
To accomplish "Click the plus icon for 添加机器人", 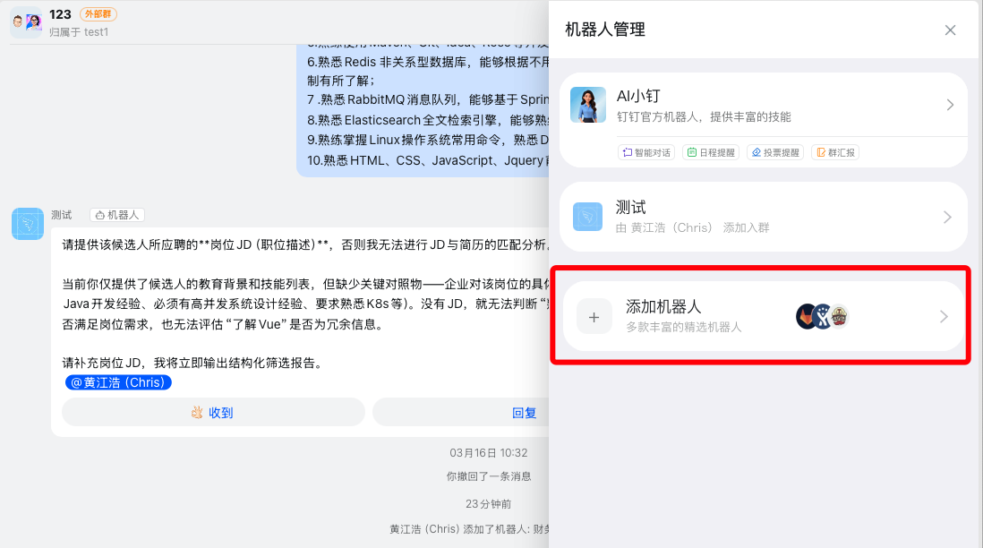I will click(594, 317).
